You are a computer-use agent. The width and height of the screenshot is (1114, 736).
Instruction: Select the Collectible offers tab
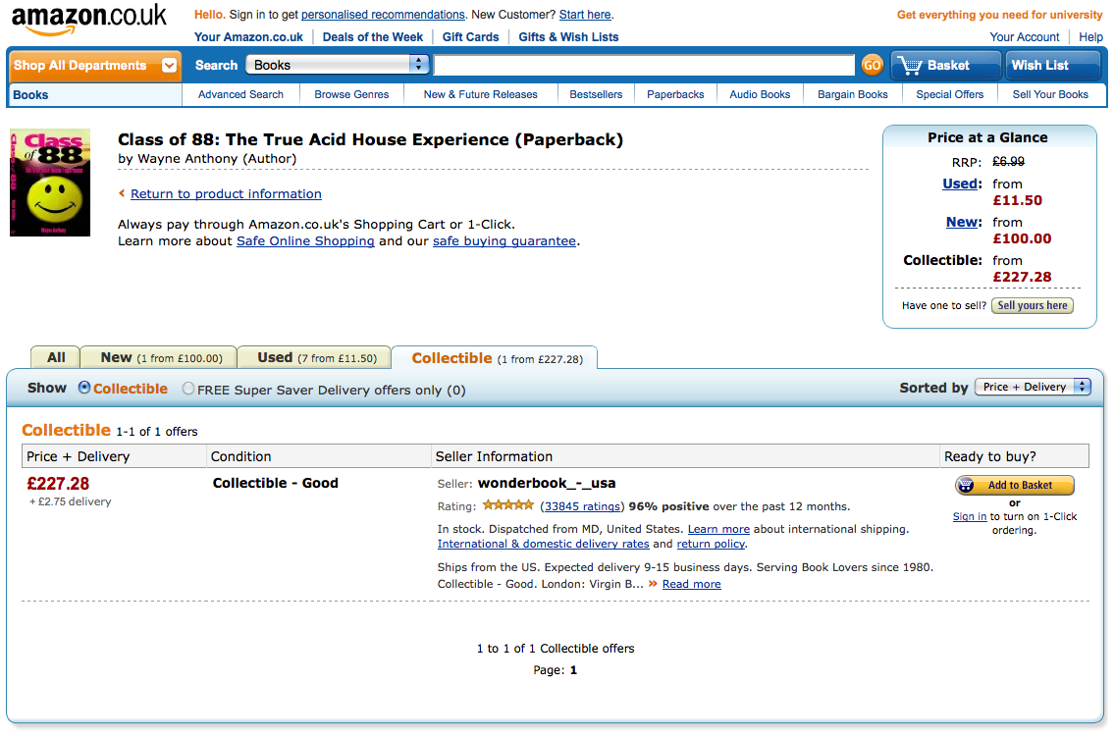tap(497, 358)
